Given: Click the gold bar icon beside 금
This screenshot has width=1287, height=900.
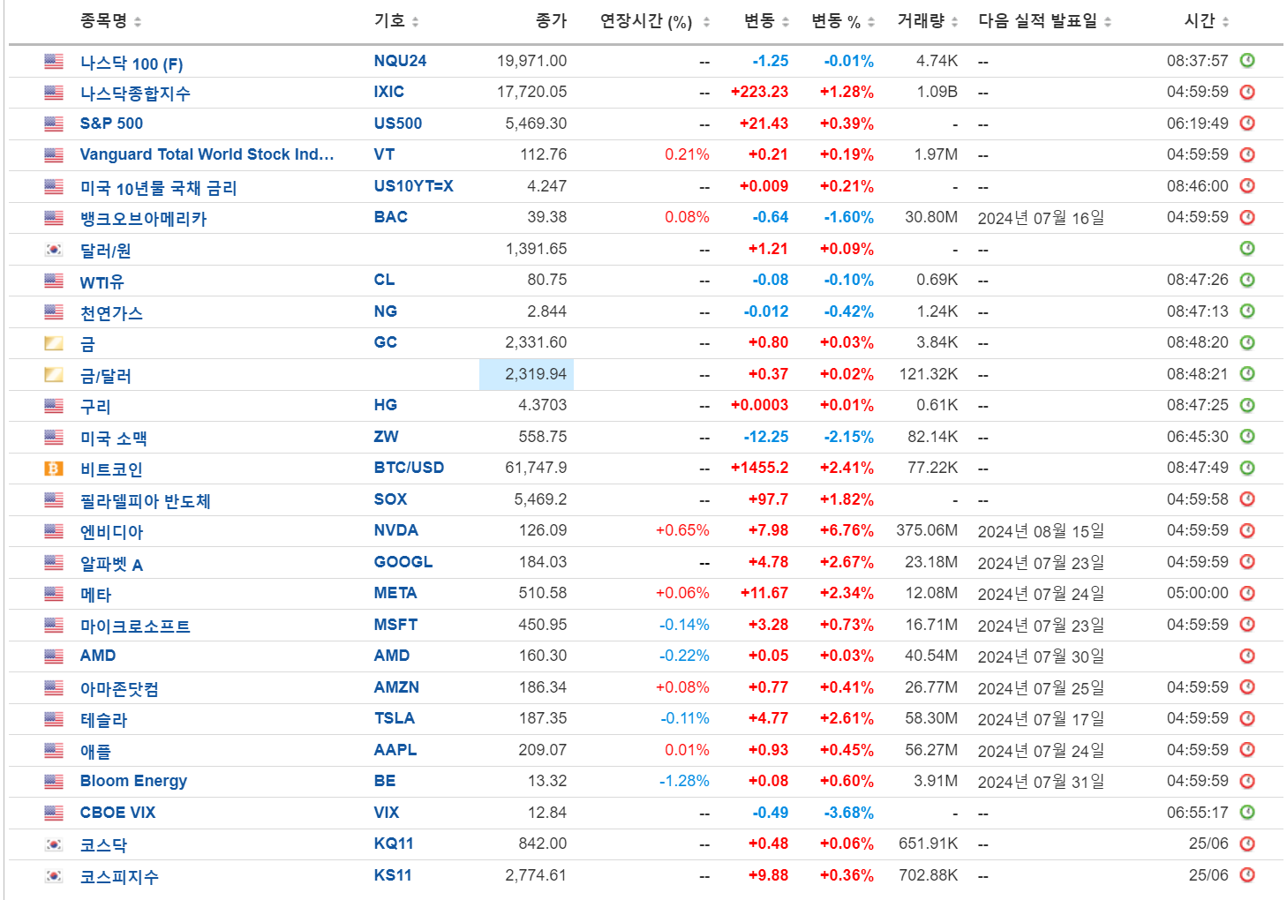Looking at the screenshot, I should [x=54, y=343].
